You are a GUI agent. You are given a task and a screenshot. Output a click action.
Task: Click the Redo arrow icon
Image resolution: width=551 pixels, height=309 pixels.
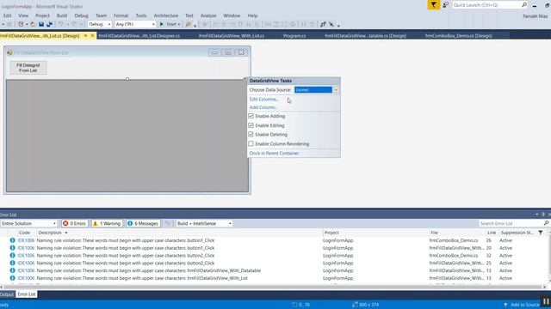coord(74,24)
